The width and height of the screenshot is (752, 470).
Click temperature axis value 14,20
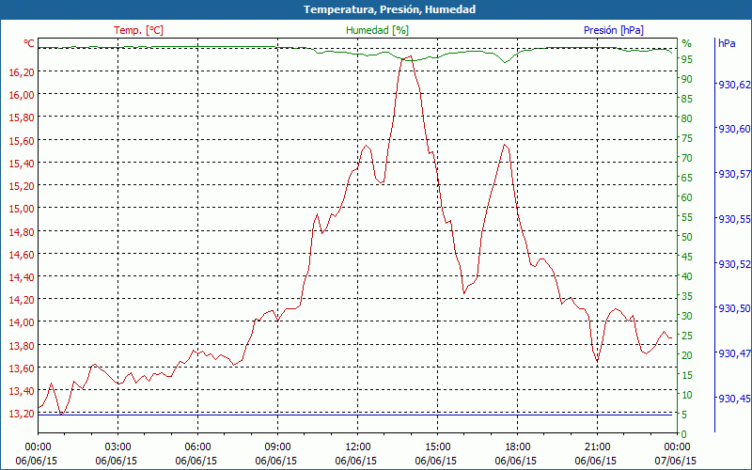22,300
